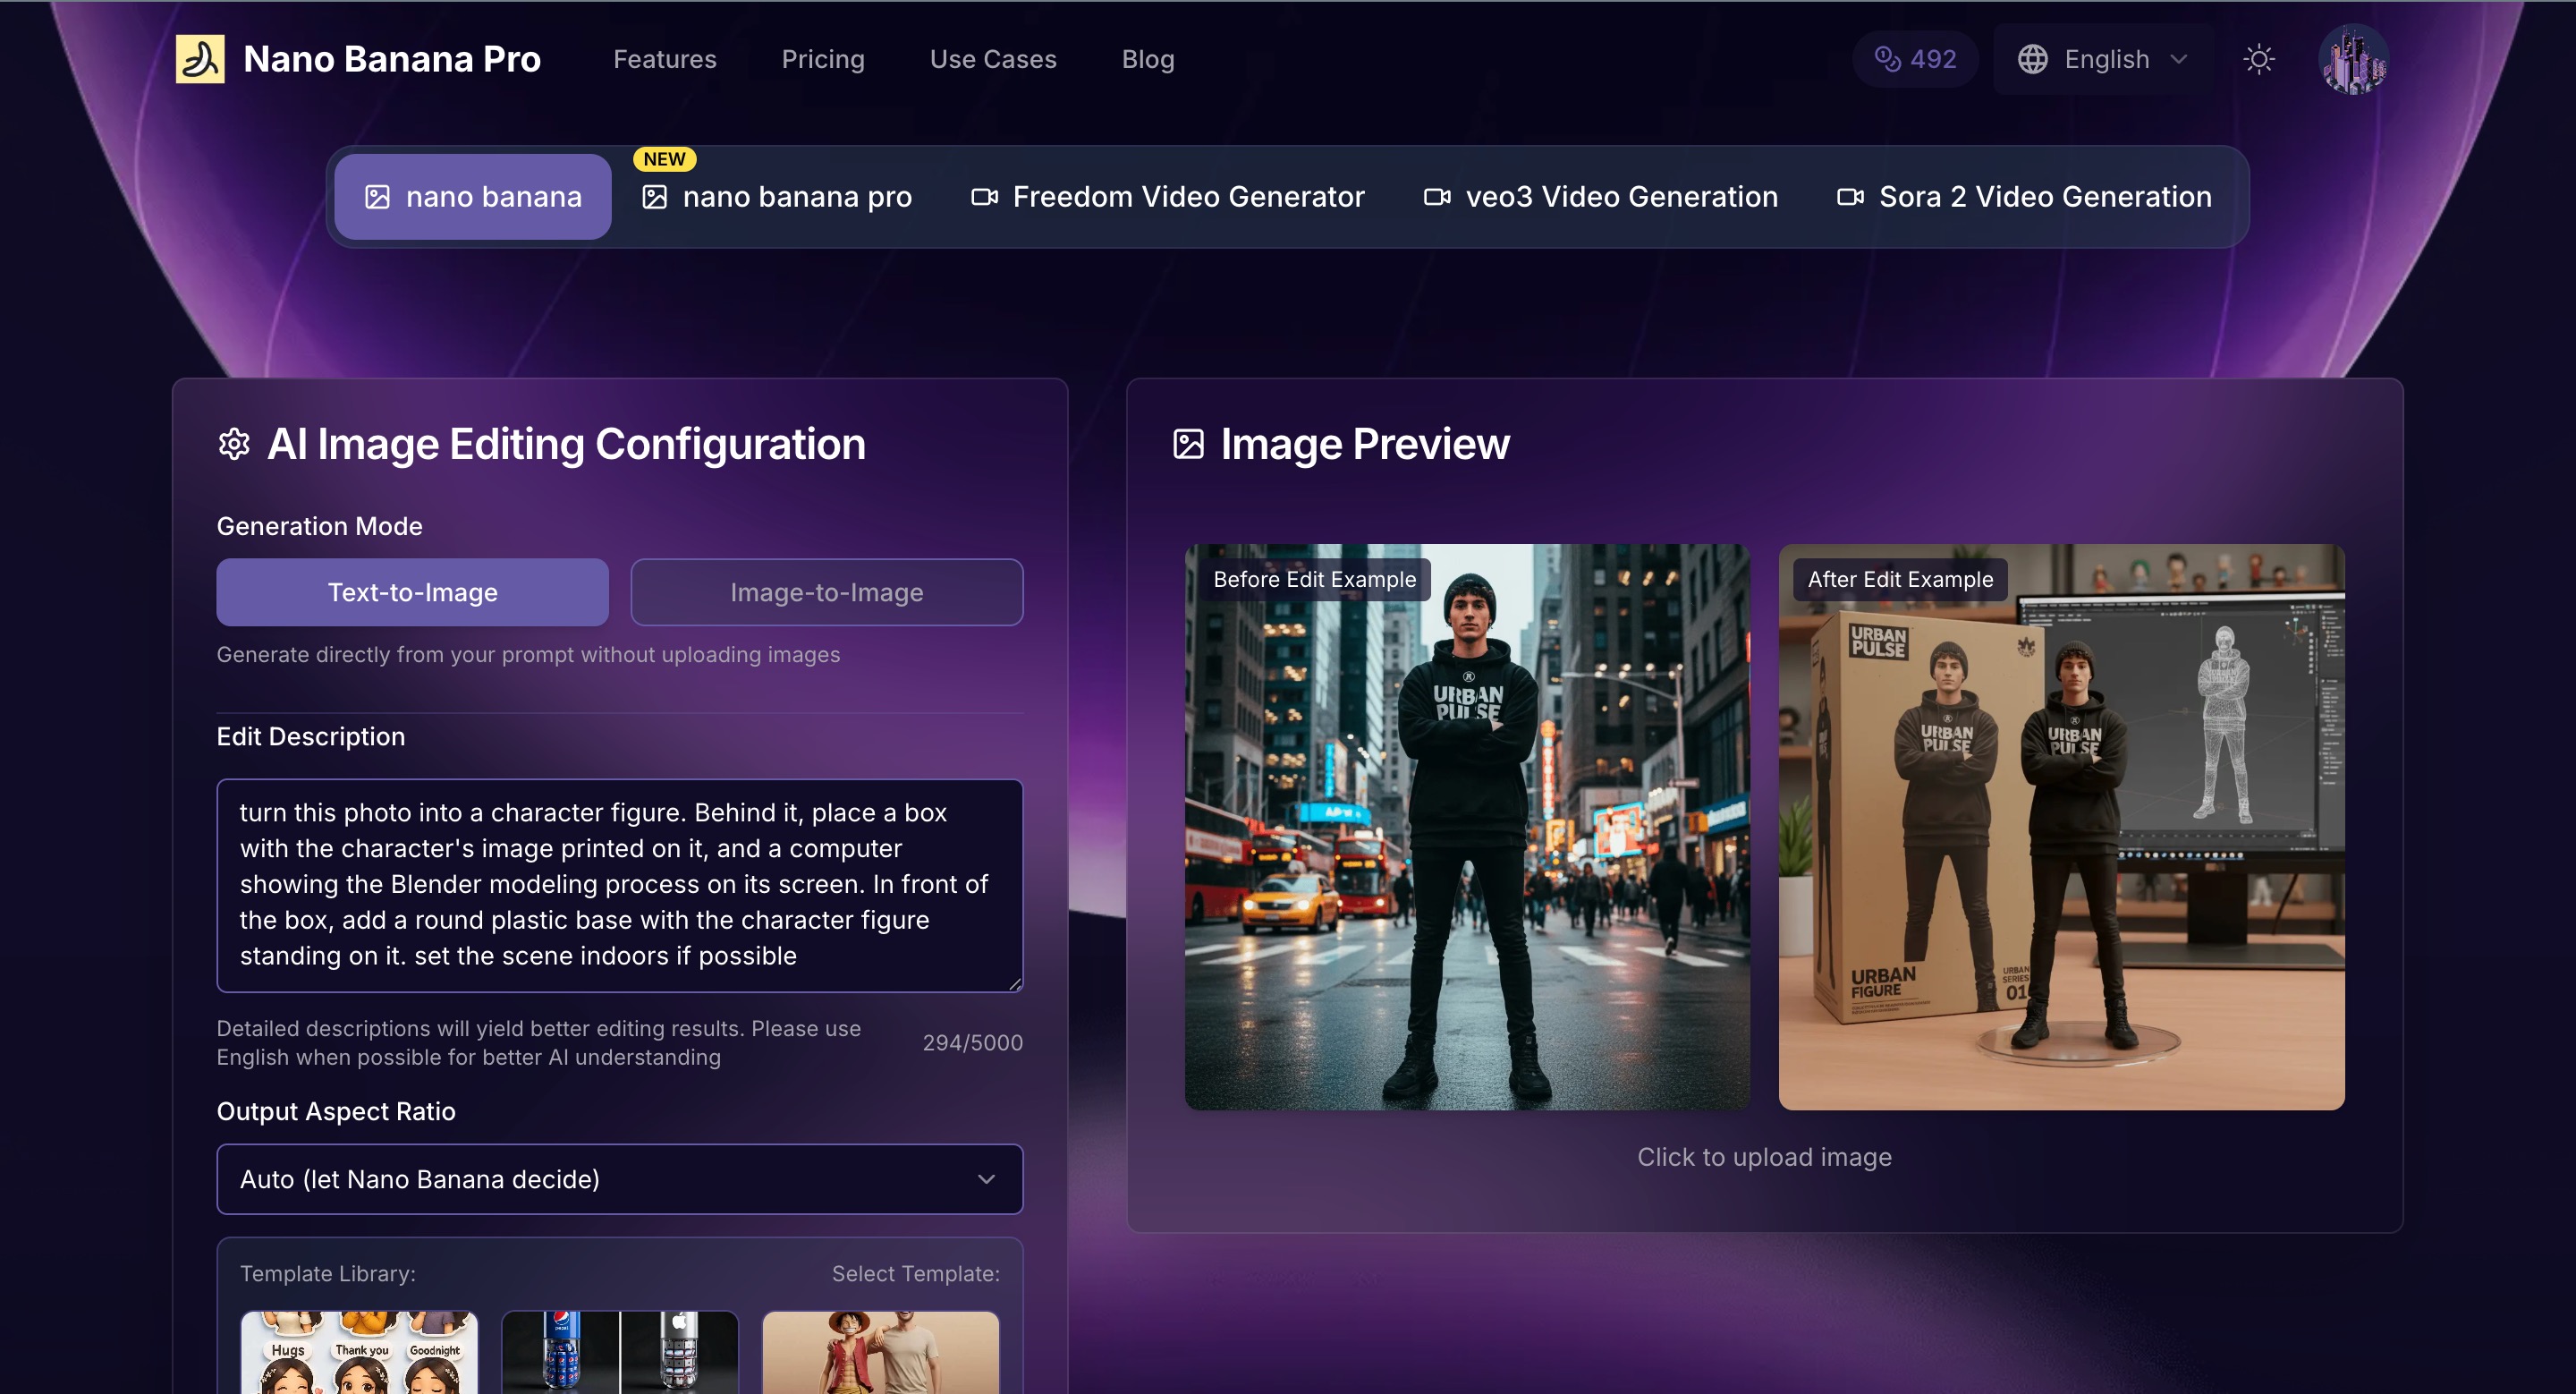Go to the Use Cases page

[x=992, y=59]
